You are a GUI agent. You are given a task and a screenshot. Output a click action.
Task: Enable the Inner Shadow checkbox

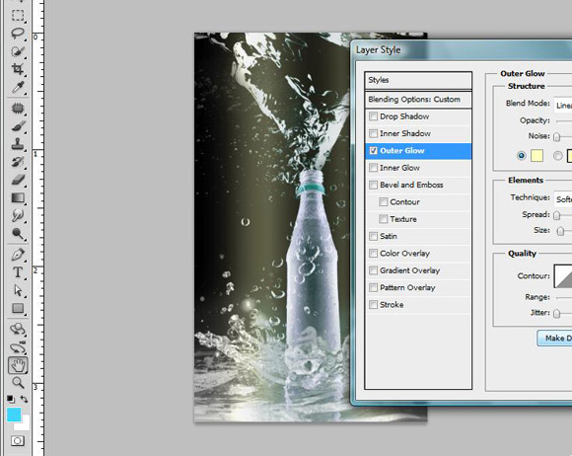[x=373, y=133]
